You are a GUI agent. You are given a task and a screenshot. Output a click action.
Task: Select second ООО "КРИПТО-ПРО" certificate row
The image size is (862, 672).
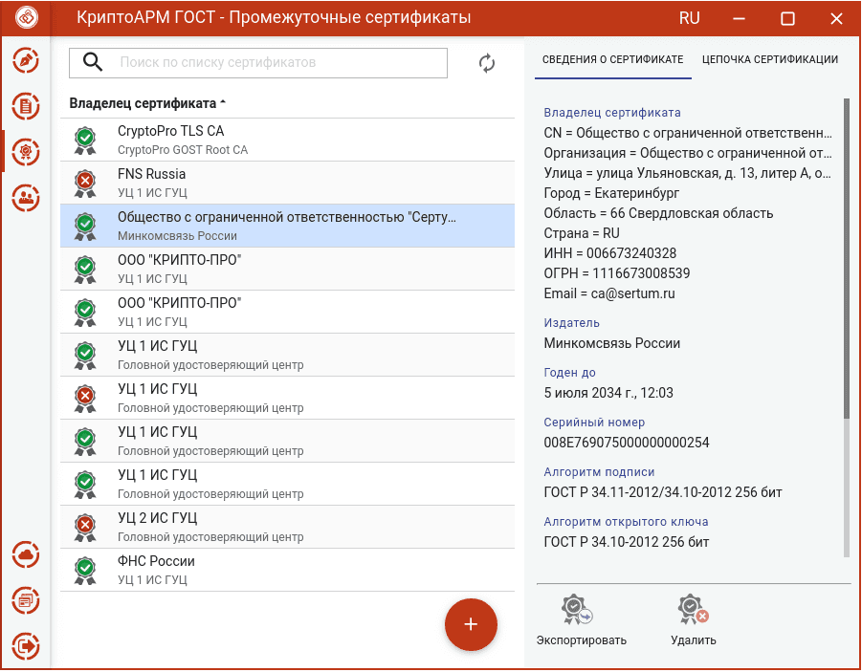[x=288, y=312]
